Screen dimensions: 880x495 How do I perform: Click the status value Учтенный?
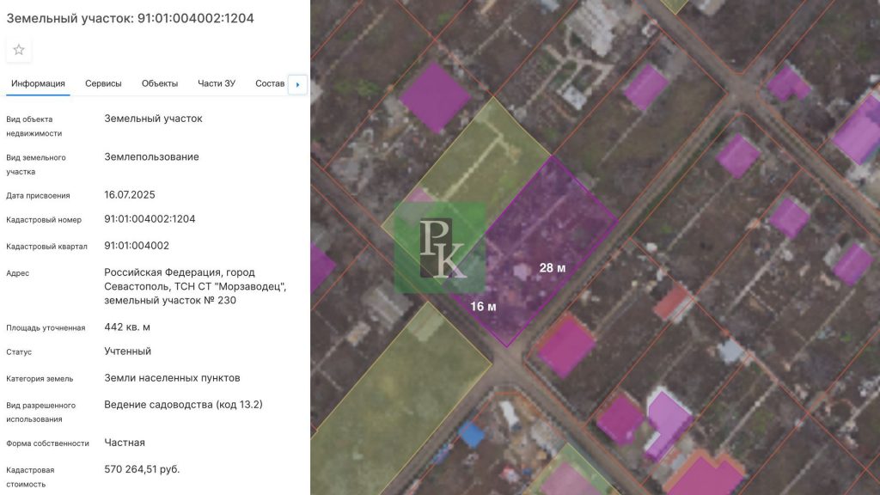click(x=127, y=351)
